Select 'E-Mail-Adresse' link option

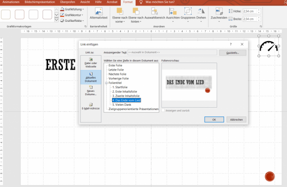tap(90, 107)
